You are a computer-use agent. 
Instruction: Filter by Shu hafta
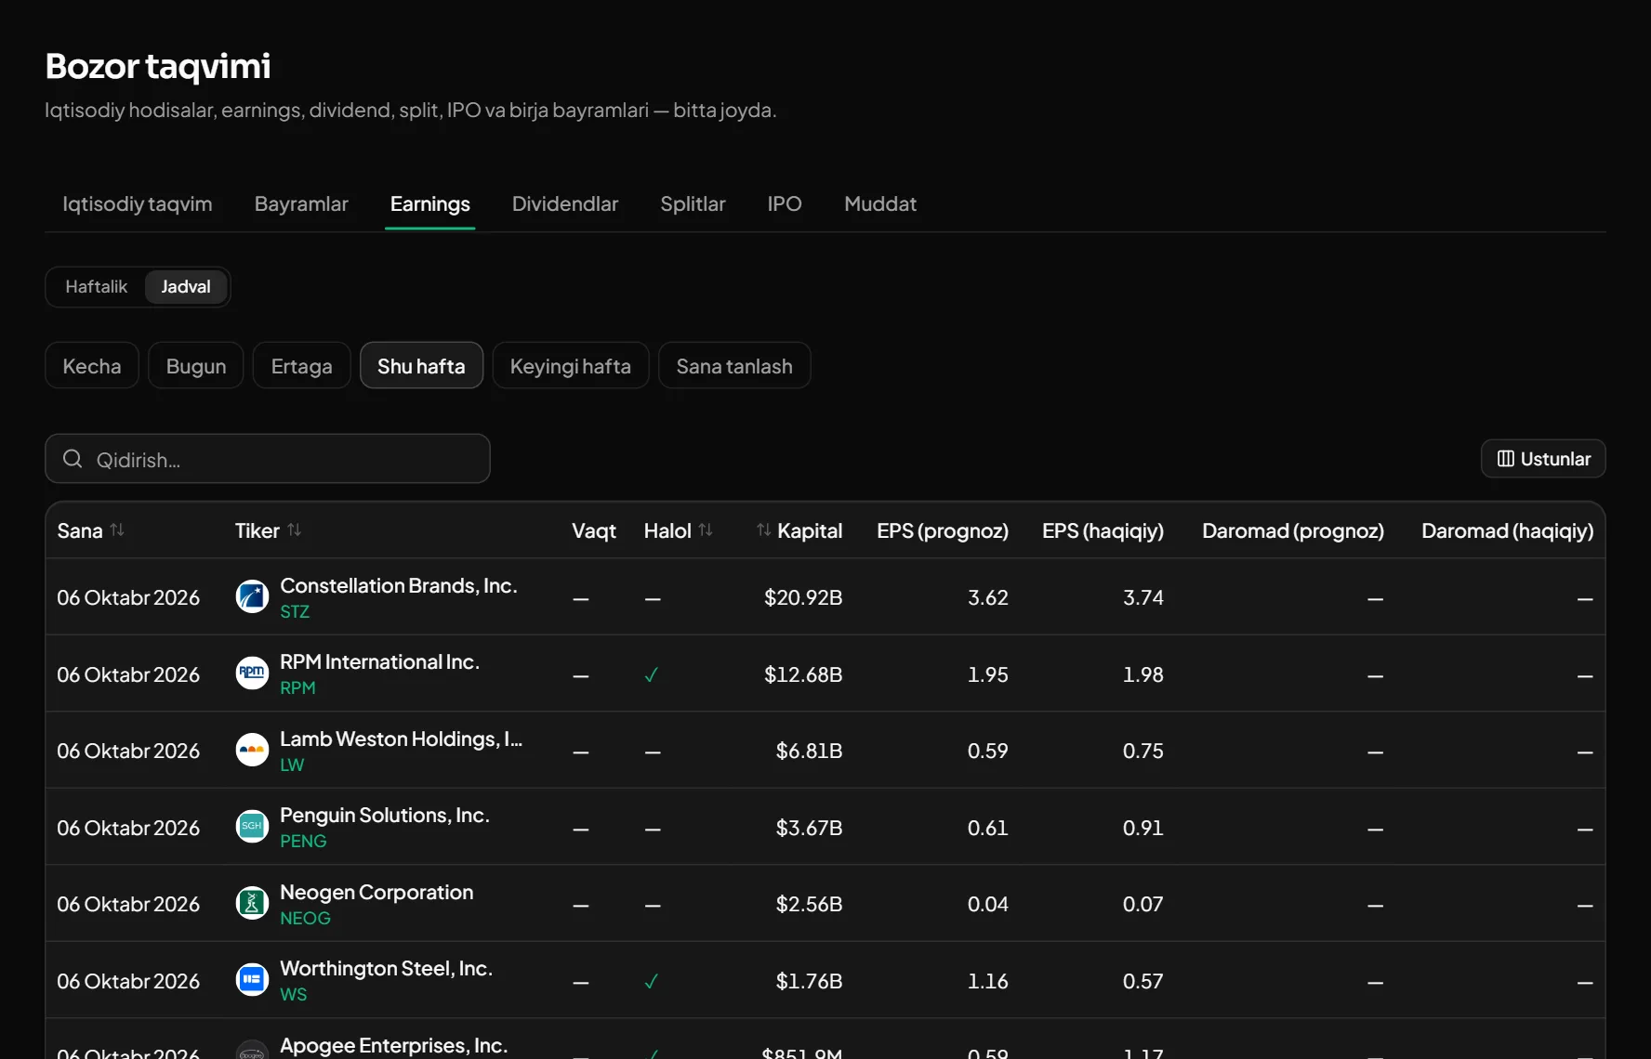coord(421,366)
